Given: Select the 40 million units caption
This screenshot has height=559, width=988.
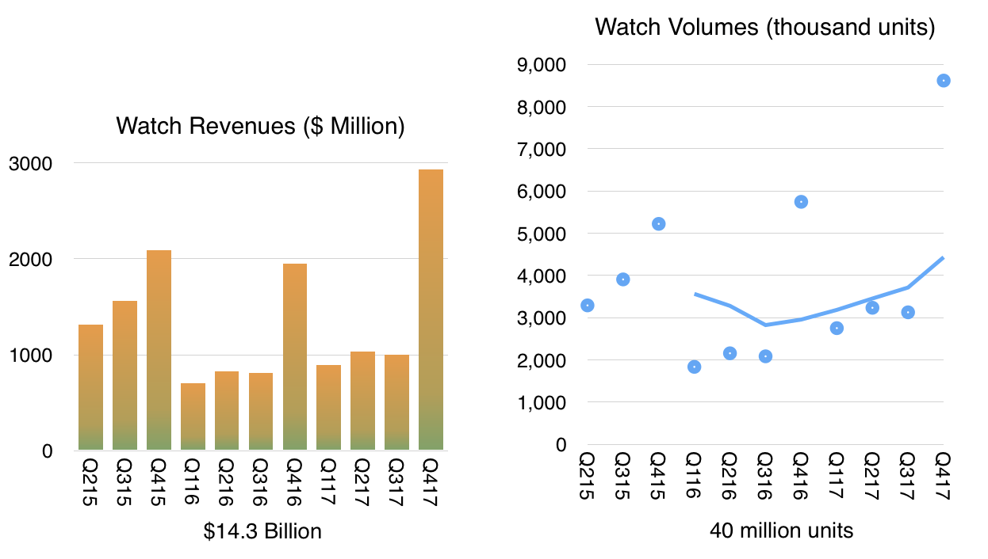Looking at the screenshot, I should point(782,530).
